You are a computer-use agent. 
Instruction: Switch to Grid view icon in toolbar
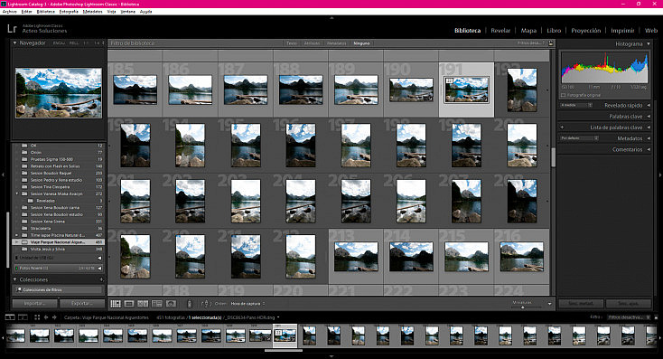pyautogui.click(x=116, y=304)
